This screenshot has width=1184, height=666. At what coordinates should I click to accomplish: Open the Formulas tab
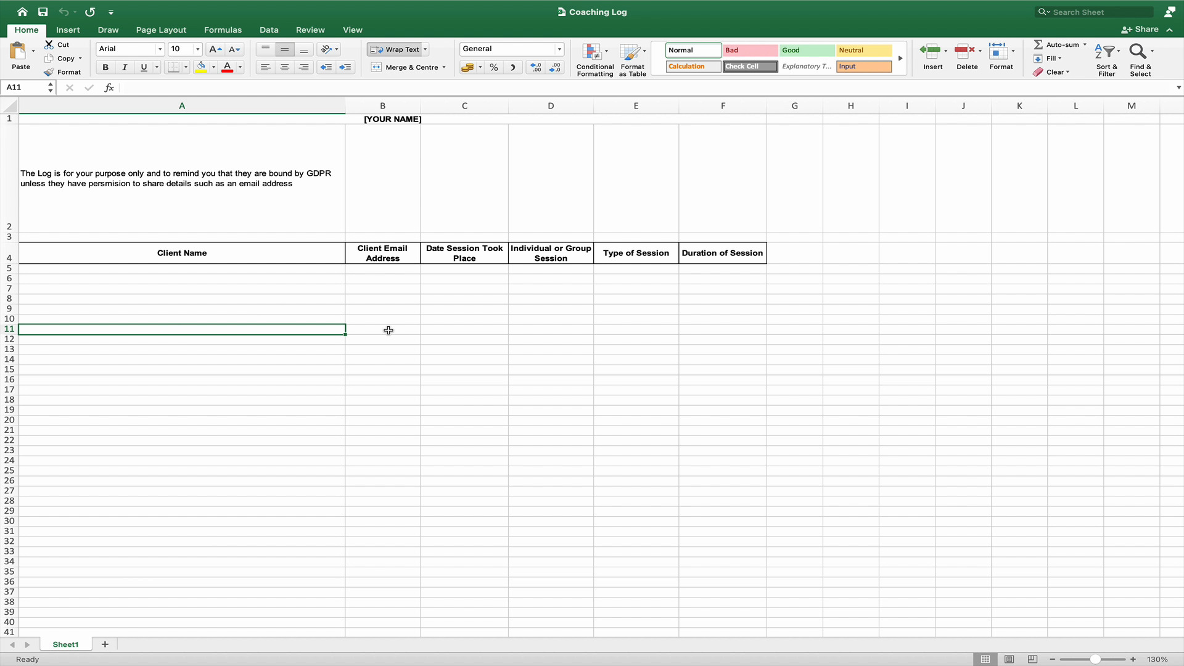pyautogui.click(x=223, y=30)
